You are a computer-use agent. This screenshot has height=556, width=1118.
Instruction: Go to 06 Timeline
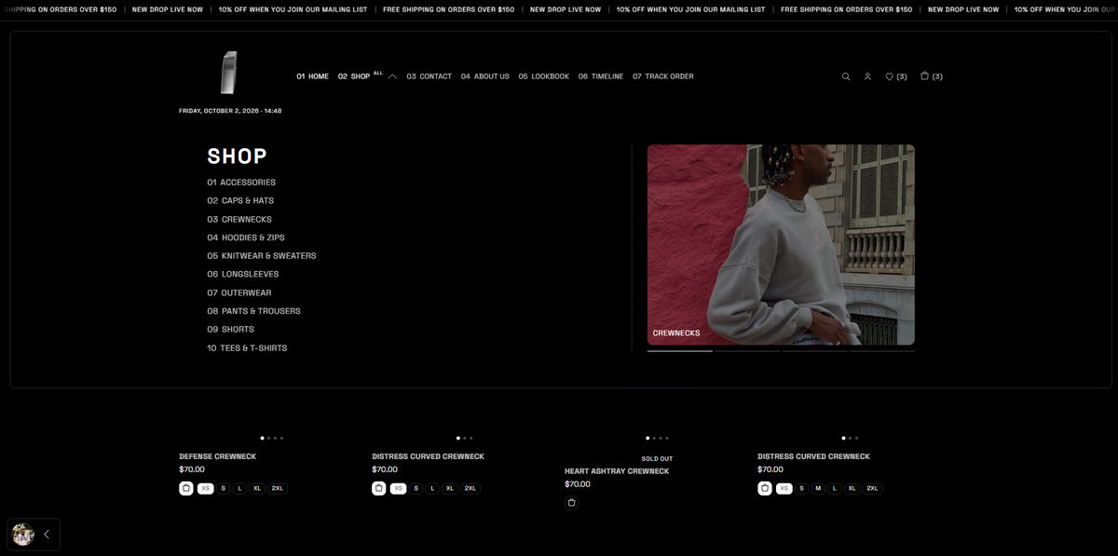(x=601, y=76)
